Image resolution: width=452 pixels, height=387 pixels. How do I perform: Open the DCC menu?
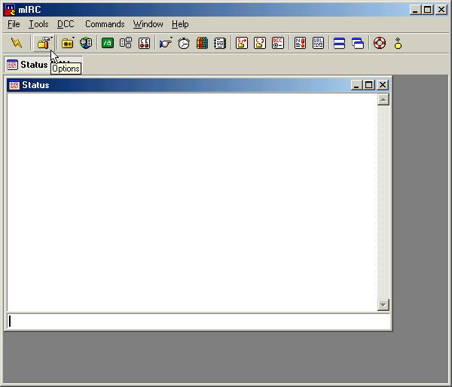pos(66,24)
